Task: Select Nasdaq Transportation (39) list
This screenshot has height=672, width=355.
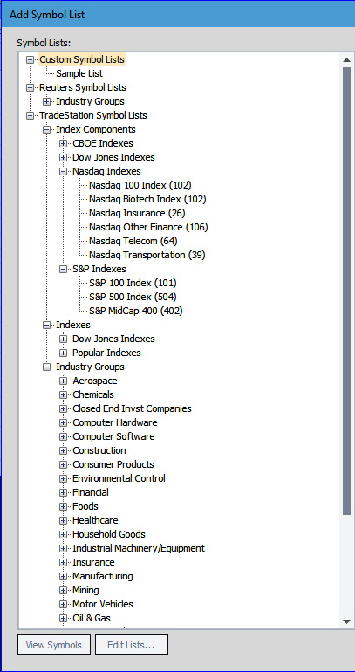Action: click(147, 256)
